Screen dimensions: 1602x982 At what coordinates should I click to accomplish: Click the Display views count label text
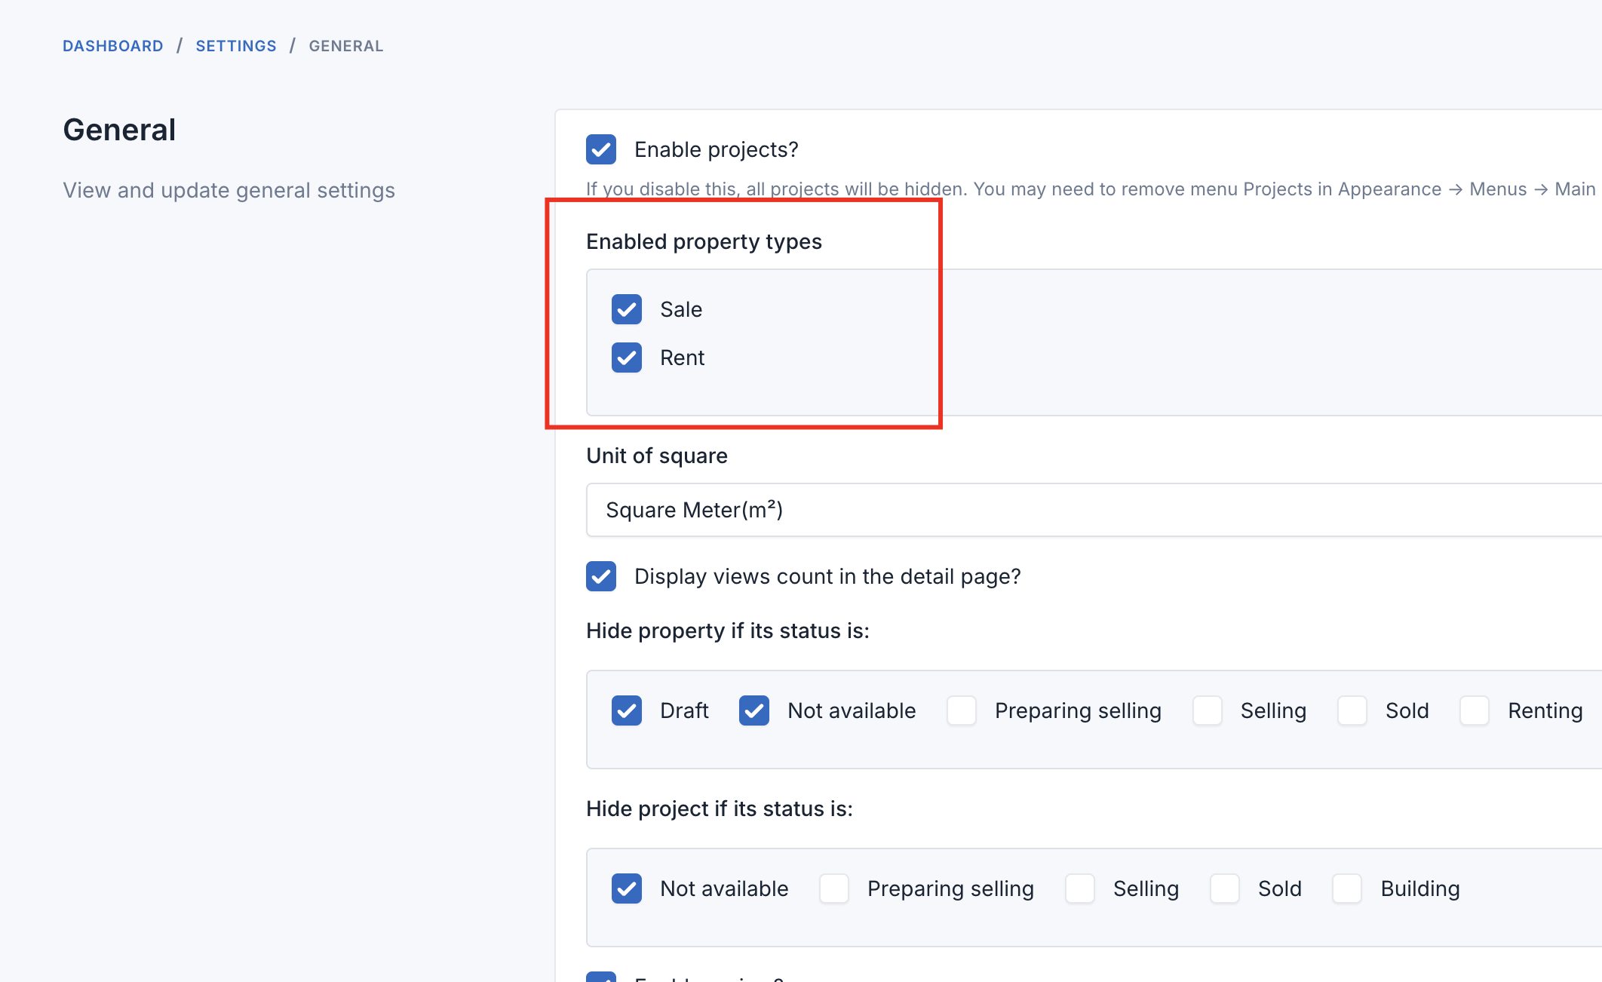[827, 576]
